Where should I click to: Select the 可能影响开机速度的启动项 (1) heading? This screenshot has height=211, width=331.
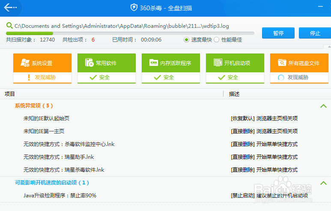pos(52,183)
